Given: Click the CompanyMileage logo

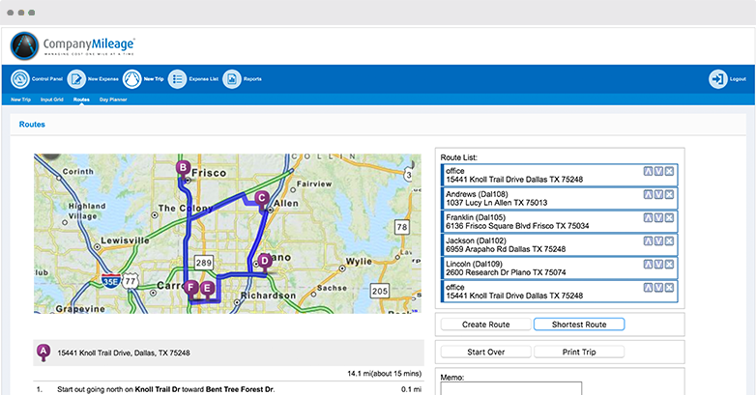Looking at the screenshot, I should [x=73, y=45].
